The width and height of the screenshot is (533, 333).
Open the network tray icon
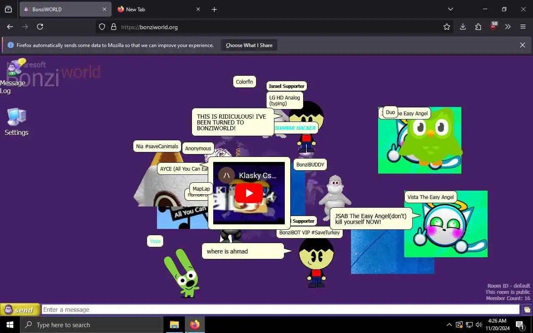(469, 325)
